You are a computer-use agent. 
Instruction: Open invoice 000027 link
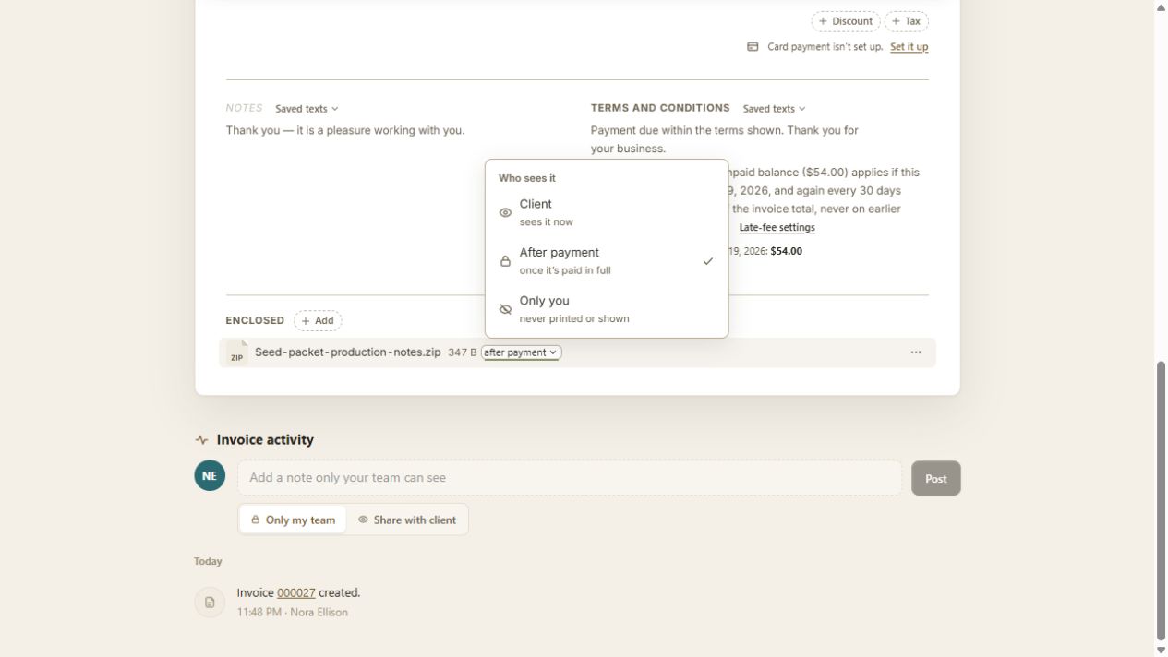click(296, 593)
